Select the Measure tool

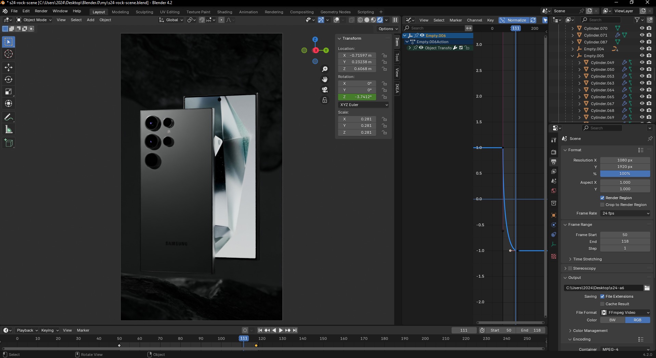[x=9, y=129]
